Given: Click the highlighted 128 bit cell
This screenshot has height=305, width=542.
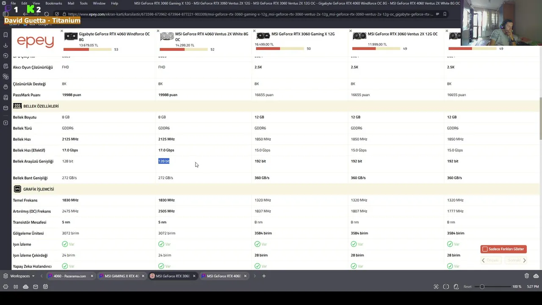Looking at the screenshot, I should pyautogui.click(x=164, y=161).
